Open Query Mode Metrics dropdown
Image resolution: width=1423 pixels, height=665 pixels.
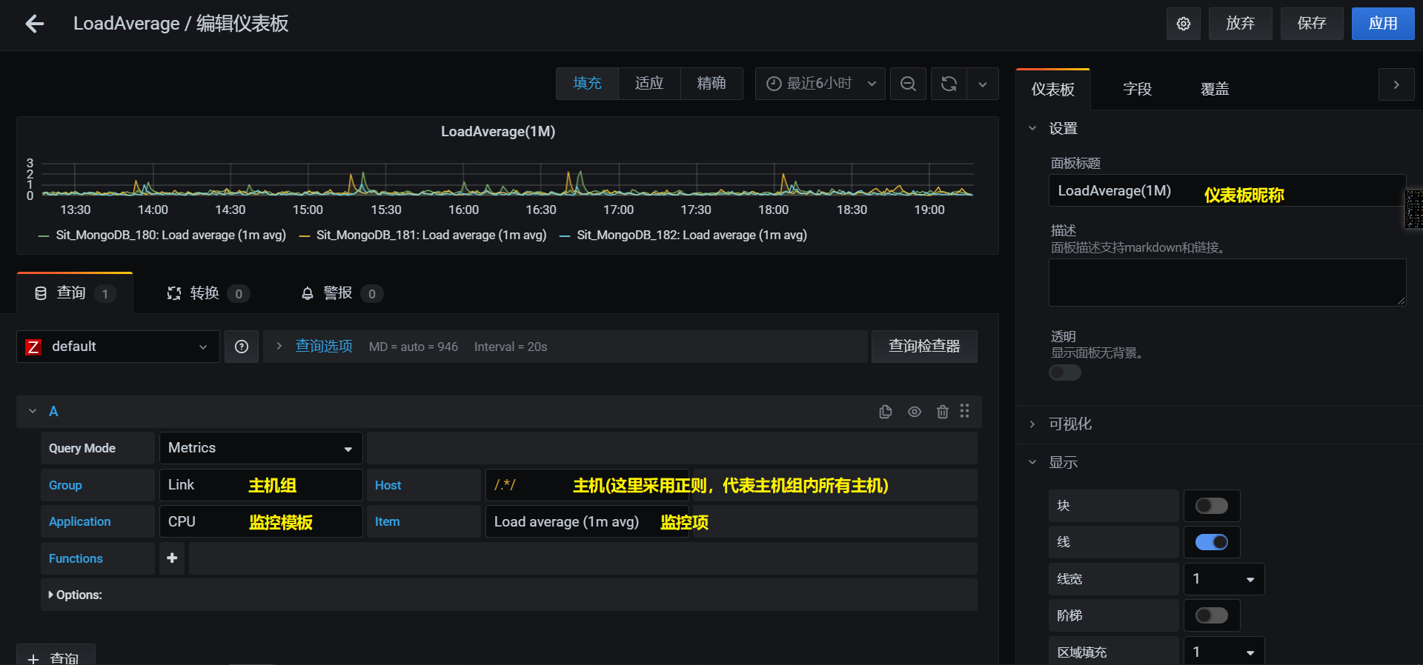point(261,448)
